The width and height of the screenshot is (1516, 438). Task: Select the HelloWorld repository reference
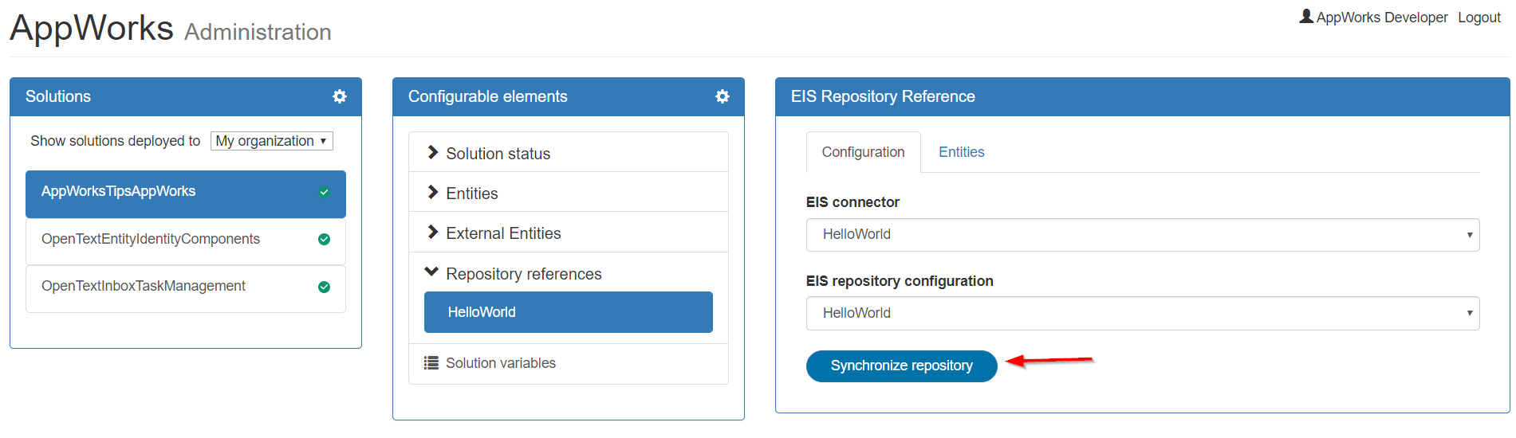point(568,312)
